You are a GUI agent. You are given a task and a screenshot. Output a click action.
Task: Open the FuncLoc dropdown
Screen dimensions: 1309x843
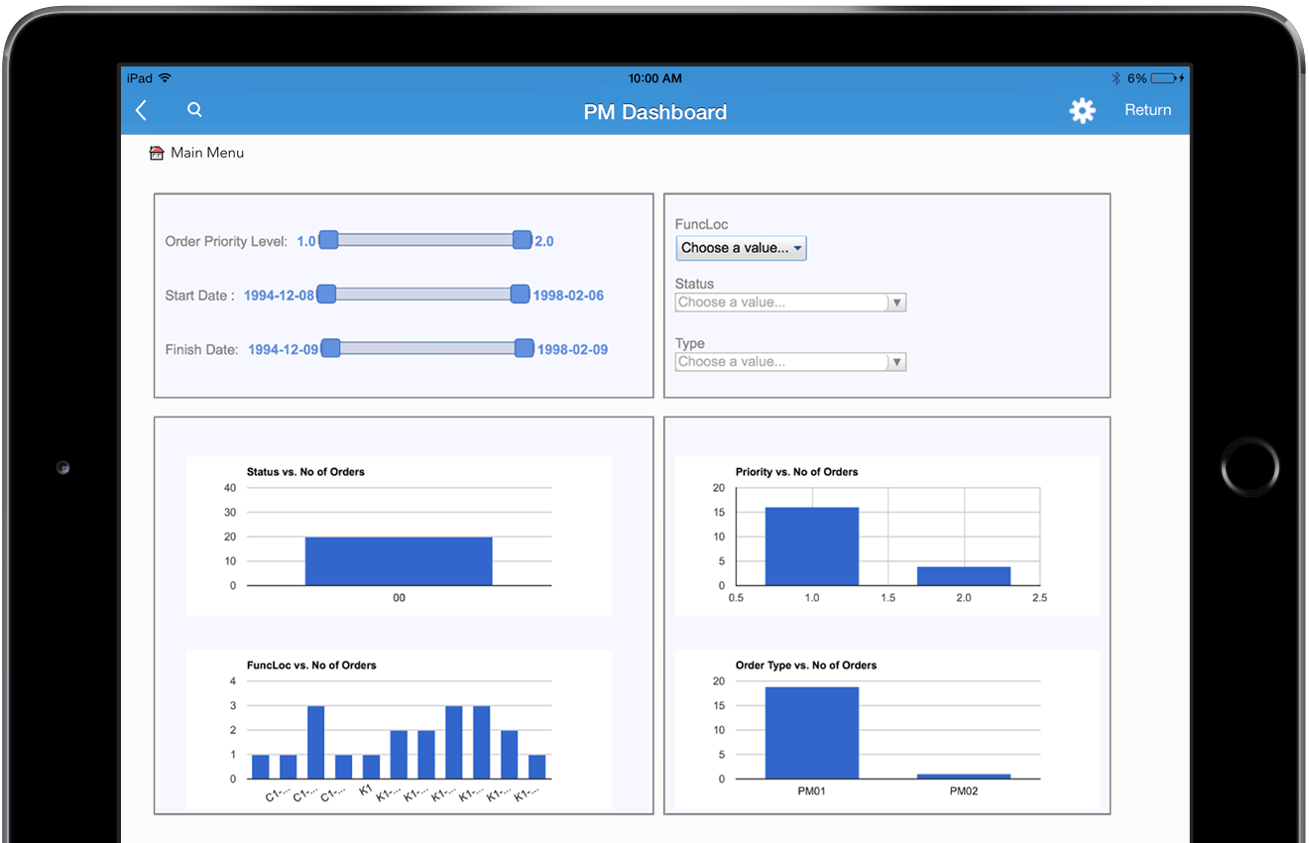pyautogui.click(x=741, y=248)
